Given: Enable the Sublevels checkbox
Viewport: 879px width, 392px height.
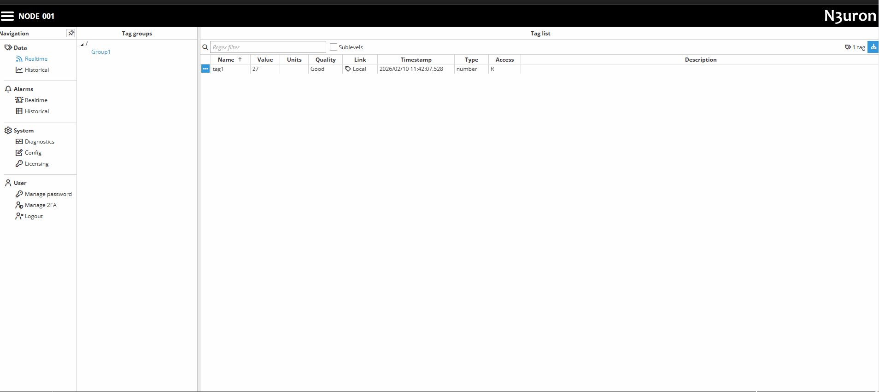Looking at the screenshot, I should 334,47.
